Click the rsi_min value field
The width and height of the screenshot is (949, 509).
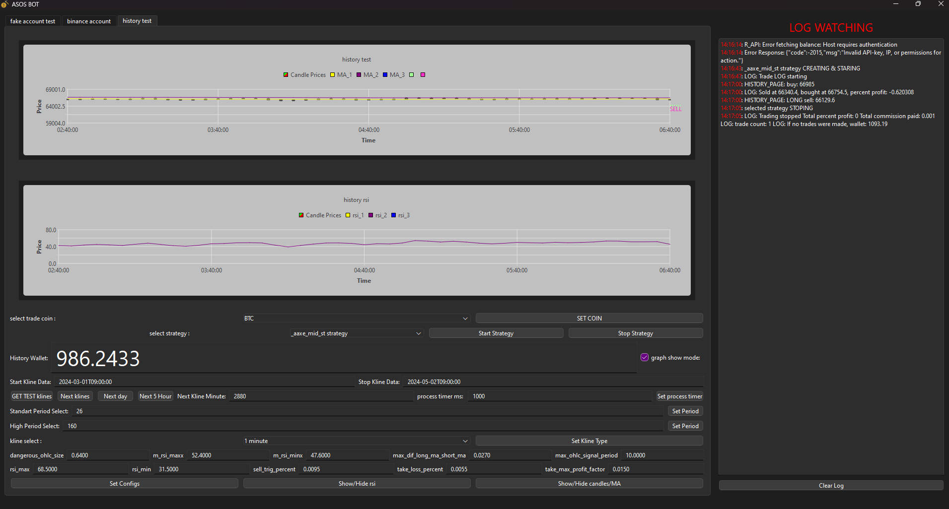pyautogui.click(x=202, y=469)
